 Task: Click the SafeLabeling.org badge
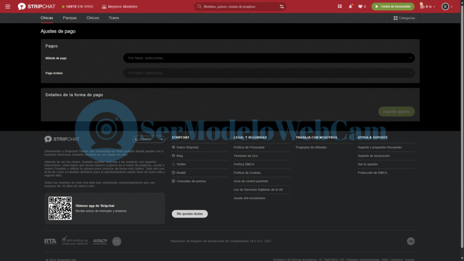[x=75, y=240]
